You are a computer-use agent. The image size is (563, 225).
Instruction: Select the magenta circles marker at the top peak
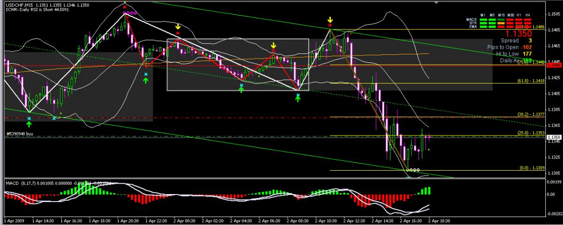point(130,14)
